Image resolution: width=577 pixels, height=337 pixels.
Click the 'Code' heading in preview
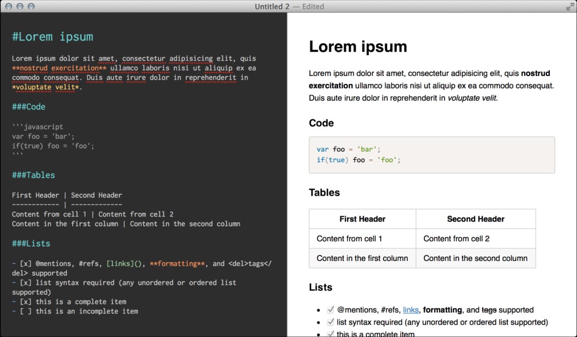(321, 123)
